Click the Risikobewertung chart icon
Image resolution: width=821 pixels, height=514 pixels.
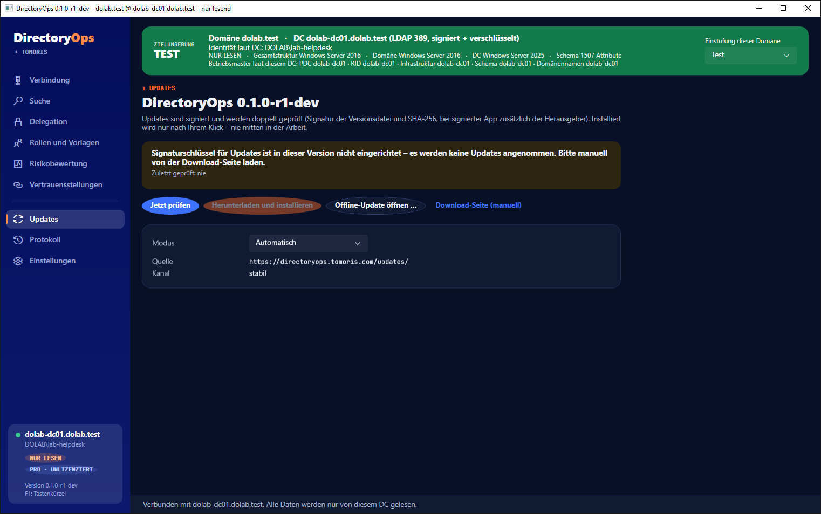(18, 163)
